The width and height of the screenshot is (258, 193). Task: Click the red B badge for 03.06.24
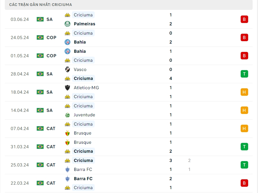pyautogui.click(x=244, y=19)
